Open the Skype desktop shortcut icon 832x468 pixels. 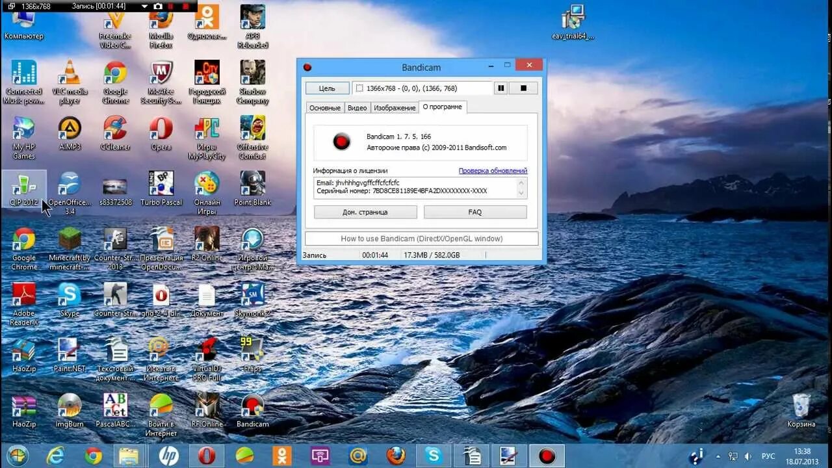[70, 300]
